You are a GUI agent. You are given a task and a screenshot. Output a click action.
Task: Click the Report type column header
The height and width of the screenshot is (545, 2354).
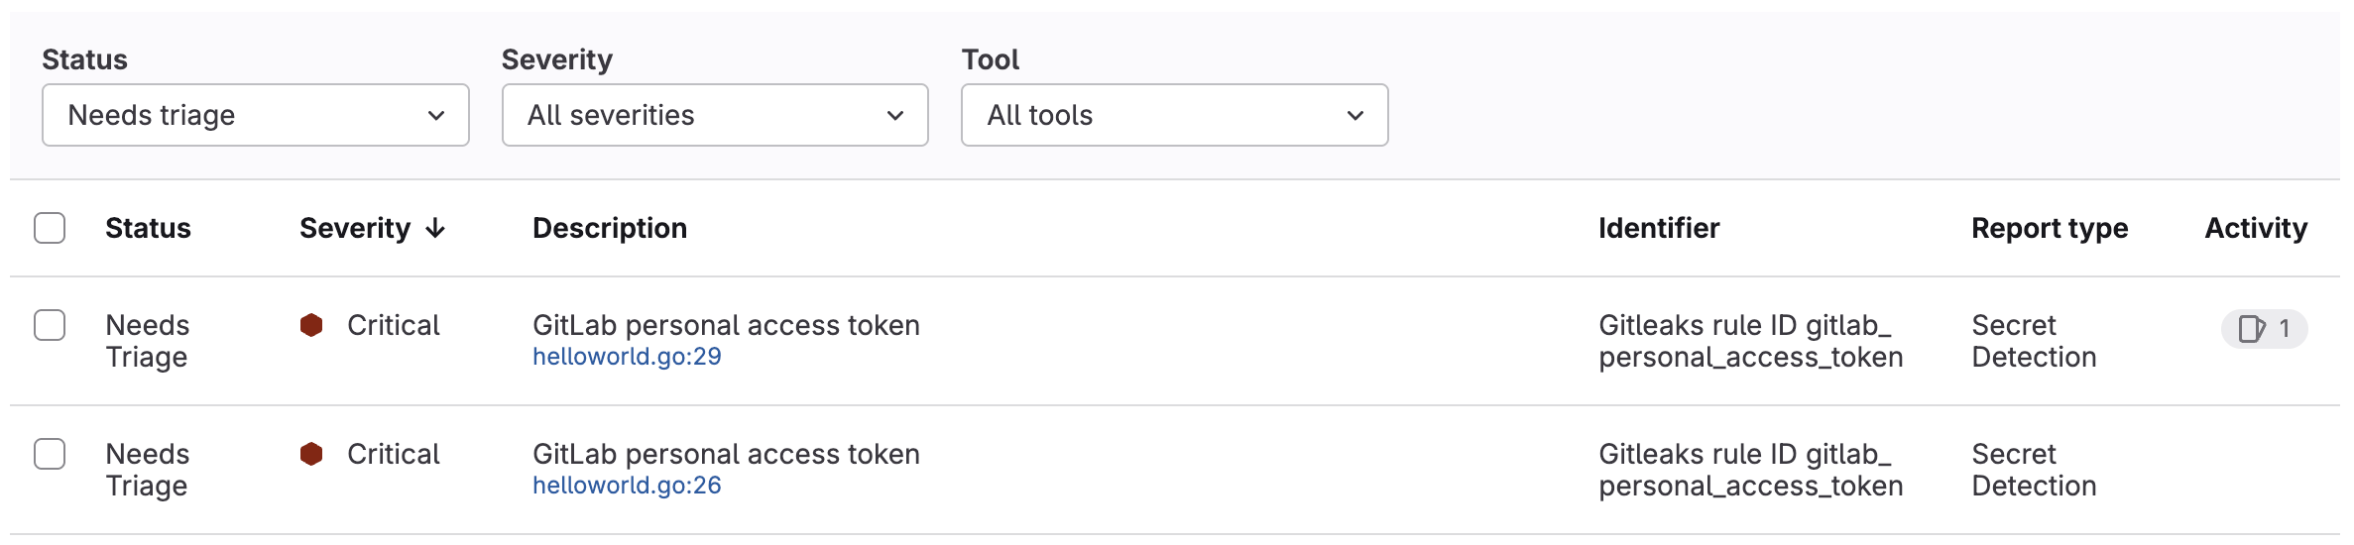pos(2049,229)
